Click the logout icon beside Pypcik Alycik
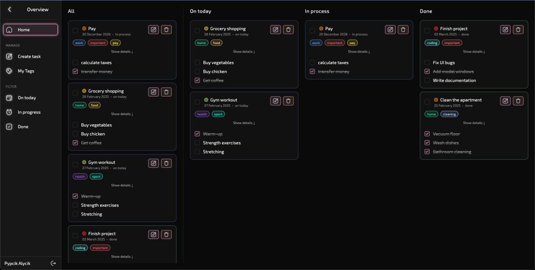 pos(53,263)
